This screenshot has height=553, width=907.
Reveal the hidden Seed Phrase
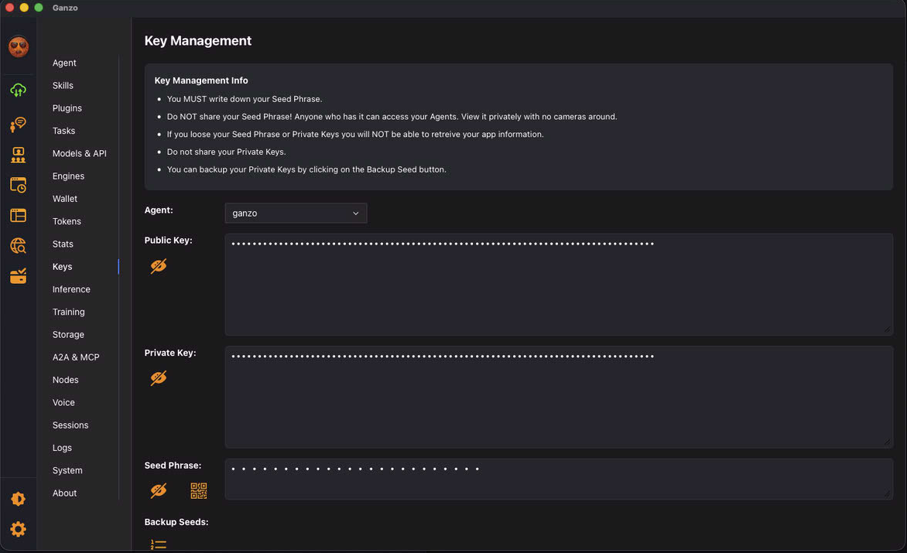(x=159, y=490)
